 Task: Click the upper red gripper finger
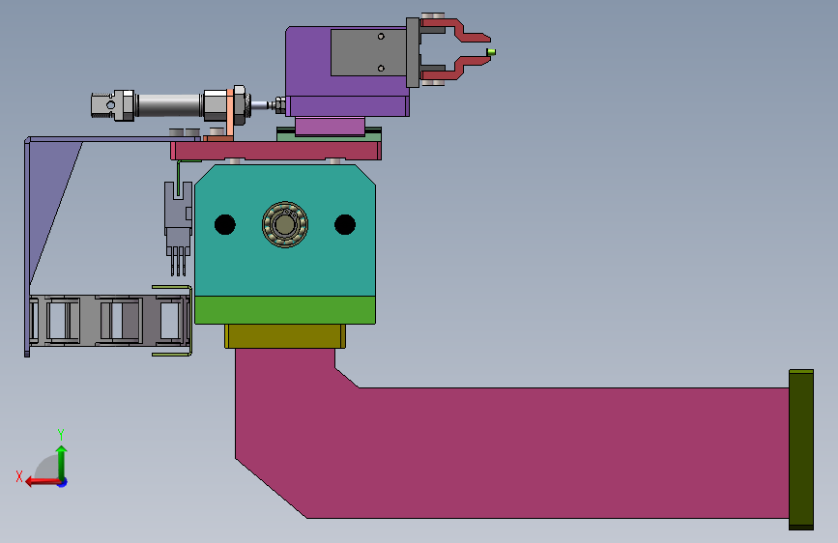[x=458, y=31]
